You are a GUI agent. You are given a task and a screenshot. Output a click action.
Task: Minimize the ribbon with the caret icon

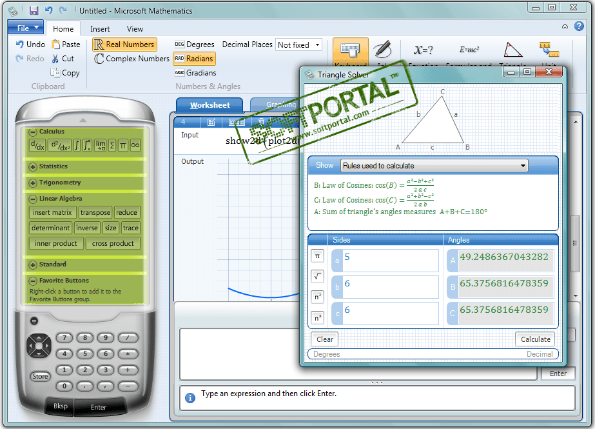[x=565, y=26]
